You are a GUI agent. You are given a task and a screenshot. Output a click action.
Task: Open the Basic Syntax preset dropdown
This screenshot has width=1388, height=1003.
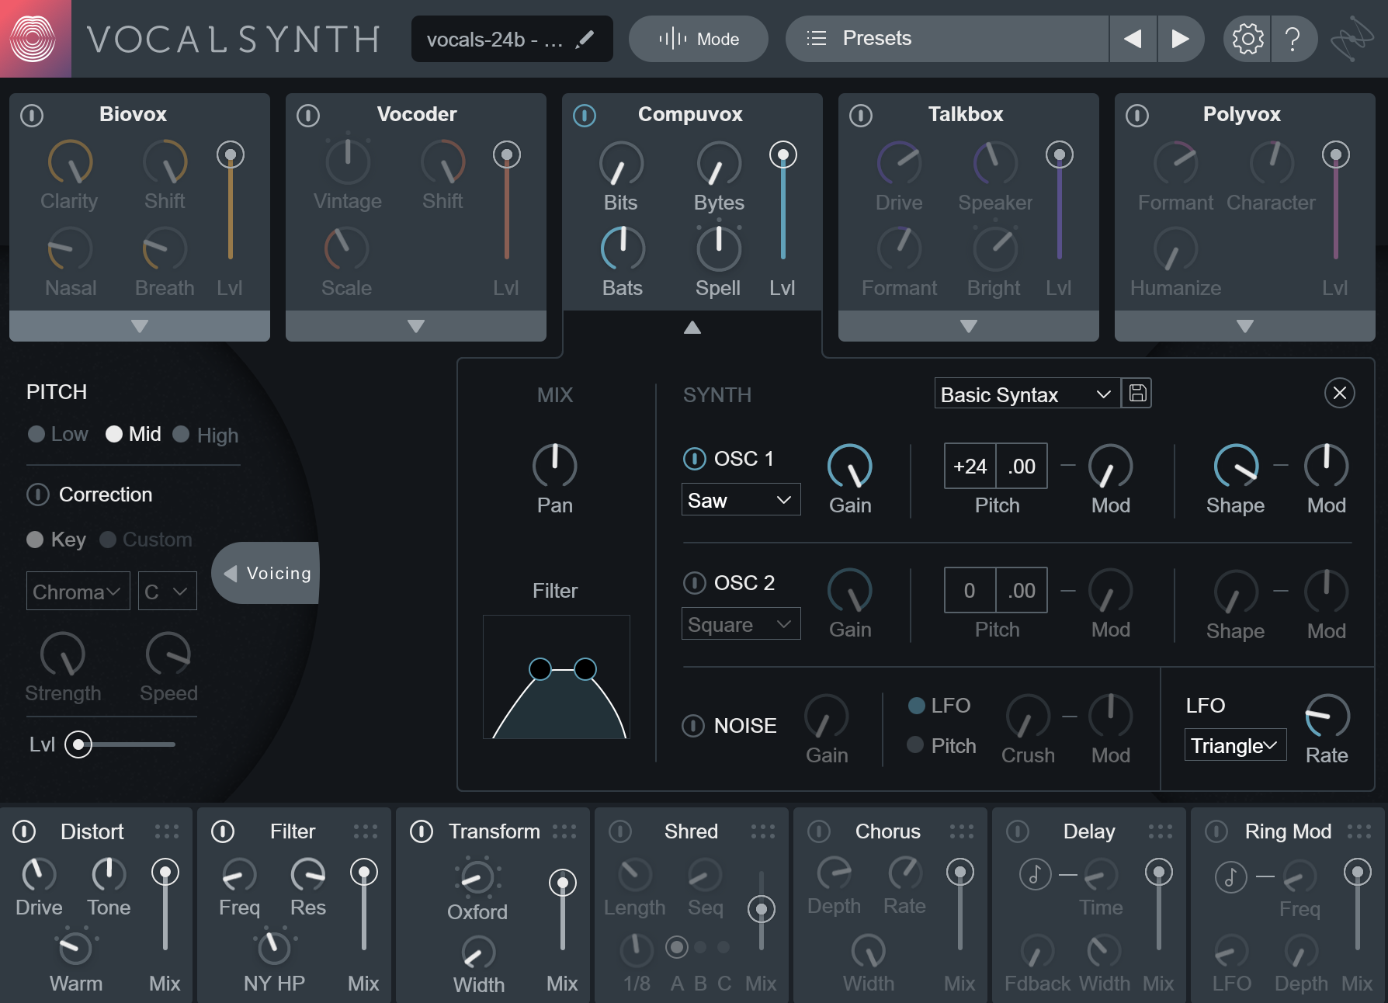[1027, 394]
